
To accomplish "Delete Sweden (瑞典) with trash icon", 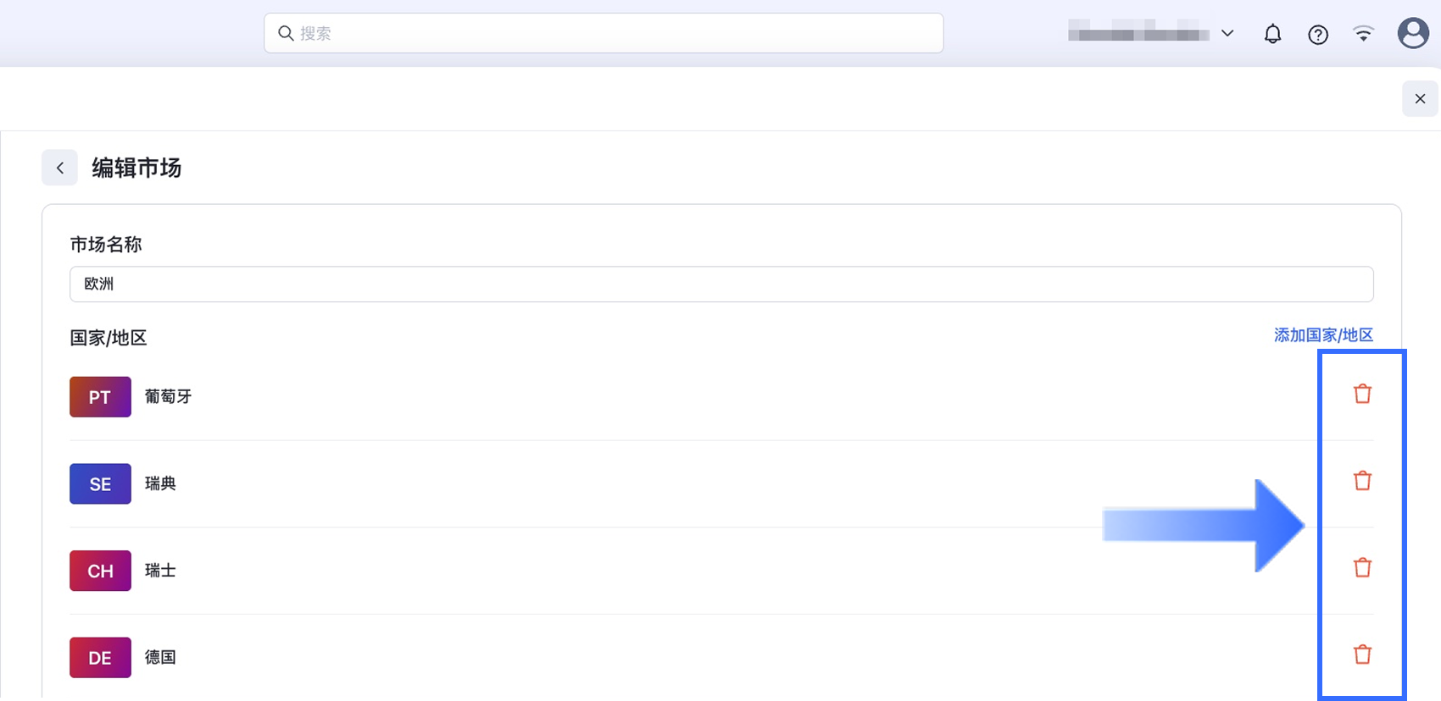I will (x=1362, y=481).
